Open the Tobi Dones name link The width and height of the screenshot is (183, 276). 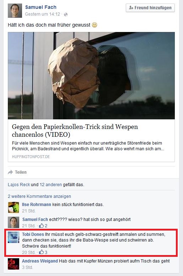tap(33, 234)
